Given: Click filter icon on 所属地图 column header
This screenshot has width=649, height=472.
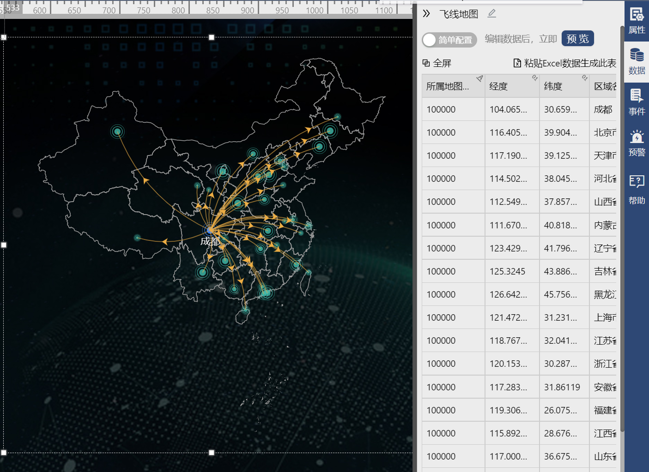Looking at the screenshot, I should pyautogui.click(x=479, y=78).
